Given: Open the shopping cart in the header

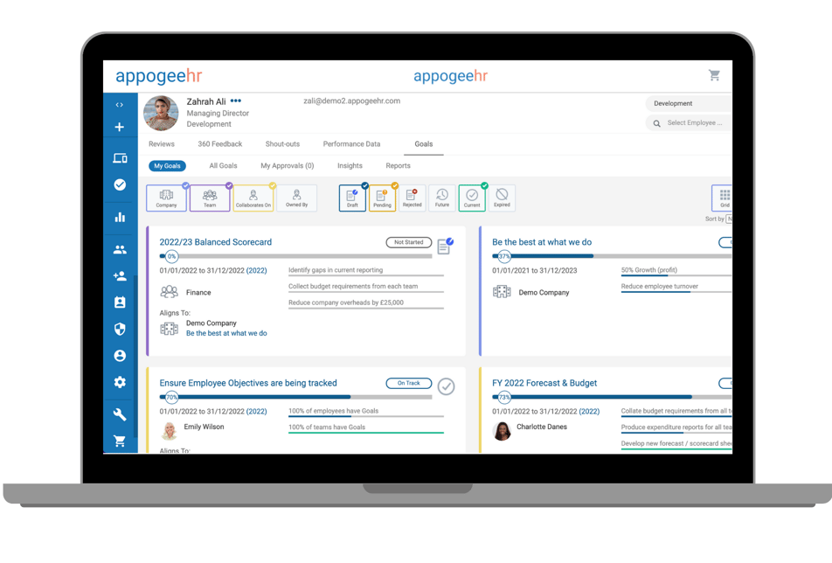Looking at the screenshot, I should [714, 75].
